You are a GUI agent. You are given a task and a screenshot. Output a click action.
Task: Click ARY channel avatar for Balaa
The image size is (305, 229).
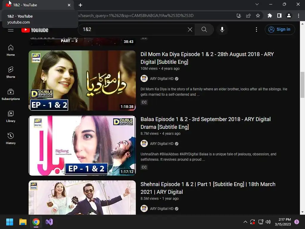pos(144,143)
